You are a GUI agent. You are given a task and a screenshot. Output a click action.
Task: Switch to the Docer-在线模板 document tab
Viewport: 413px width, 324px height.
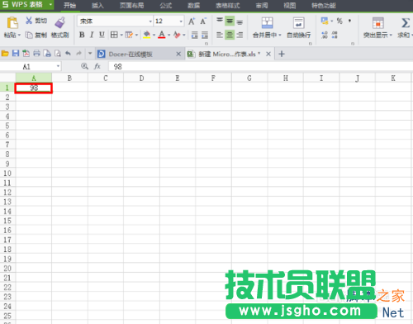click(x=139, y=54)
